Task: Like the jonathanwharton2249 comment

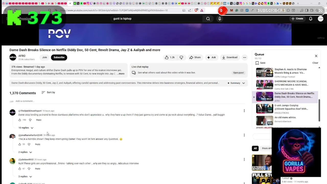Action: click(x=20, y=144)
